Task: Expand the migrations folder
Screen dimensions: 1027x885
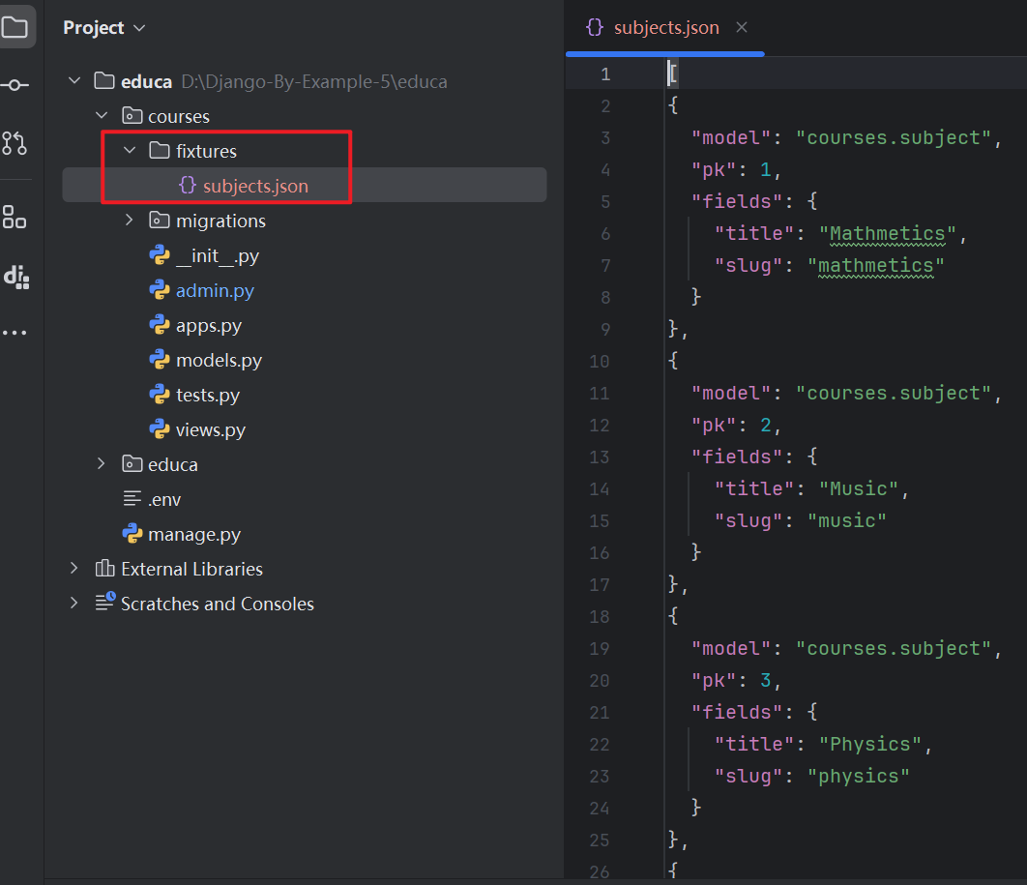Action: (x=129, y=221)
